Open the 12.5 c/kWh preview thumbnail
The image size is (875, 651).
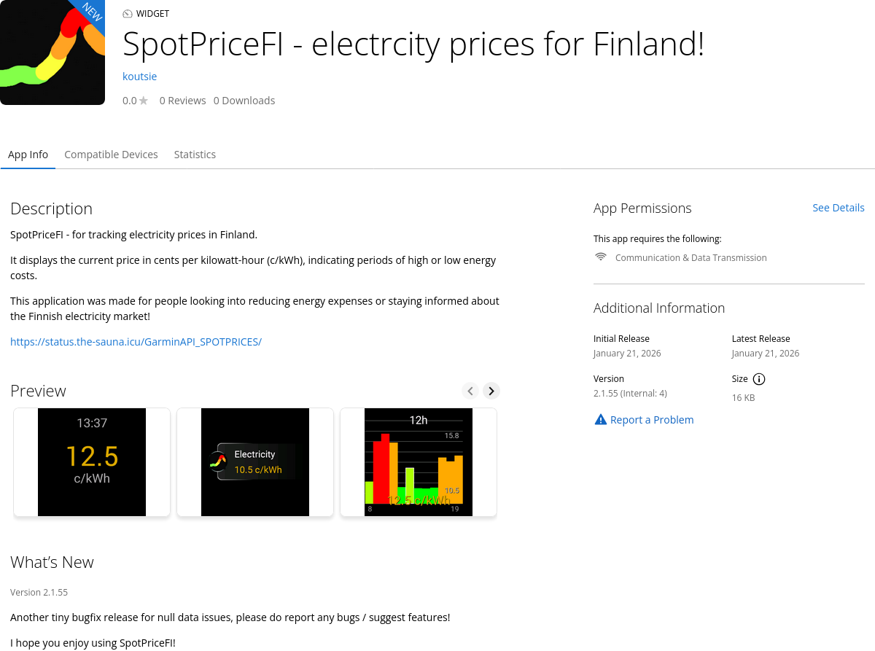92,462
